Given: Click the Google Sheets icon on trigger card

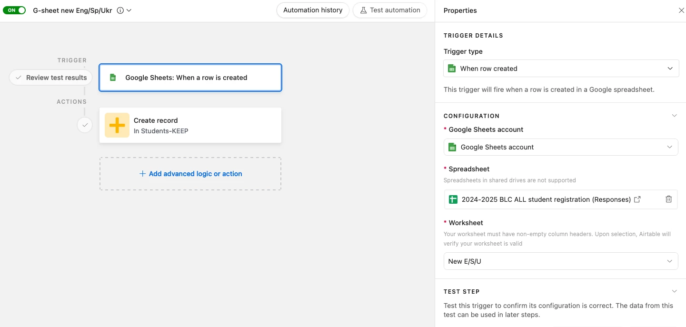Looking at the screenshot, I should pos(113,78).
